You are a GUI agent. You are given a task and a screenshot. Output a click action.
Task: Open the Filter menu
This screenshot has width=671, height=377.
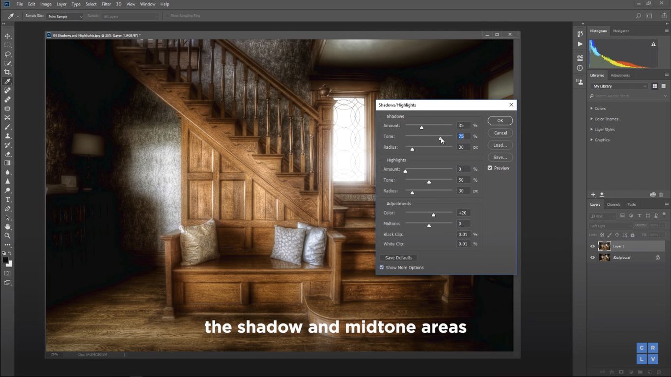click(x=106, y=4)
